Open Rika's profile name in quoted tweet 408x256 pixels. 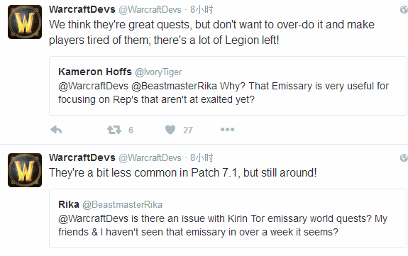click(x=69, y=204)
